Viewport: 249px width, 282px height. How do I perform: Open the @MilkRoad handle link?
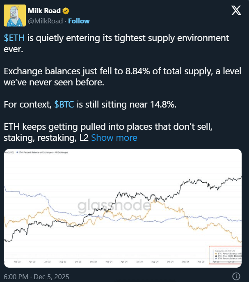[x=46, y=21]
